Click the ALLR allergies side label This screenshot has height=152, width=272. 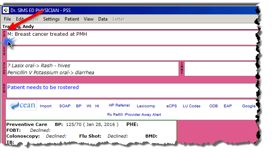(x=4, y=68)
